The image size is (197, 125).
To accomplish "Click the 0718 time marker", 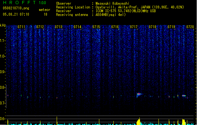I will pyautogui.click(x=153, y=27).
